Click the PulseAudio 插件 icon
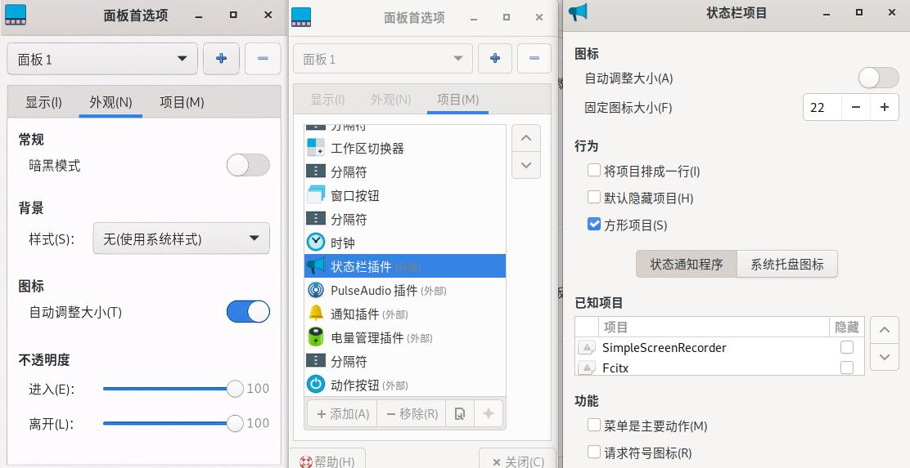The width and height of the screenshot is (910, 468). tap(316, 290)
